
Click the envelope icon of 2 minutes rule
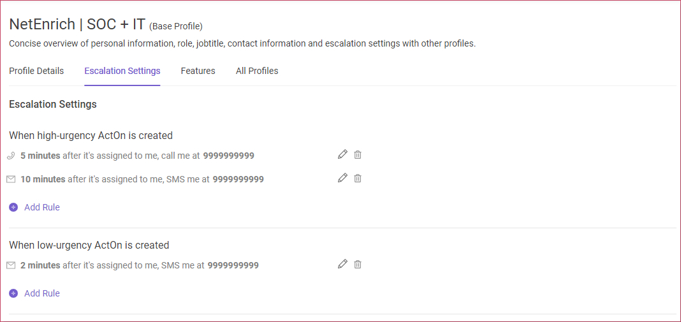[x=11, y=265]
